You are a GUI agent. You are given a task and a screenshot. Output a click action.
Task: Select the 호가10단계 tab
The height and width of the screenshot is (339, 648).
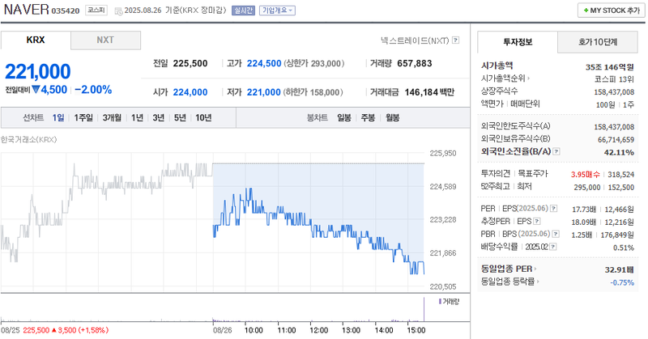[598, 42]
